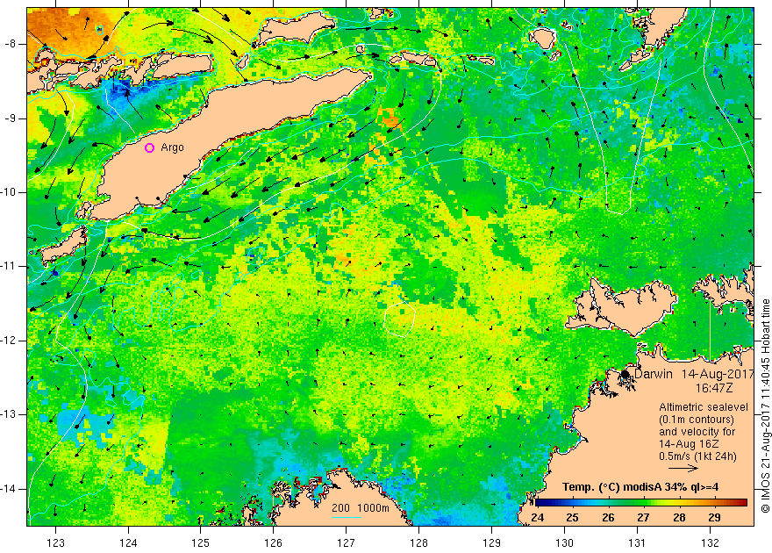Click the black Darwin location dot
Image resolution: width=772 pixels, height=553 pixels.
click(625, 374)
